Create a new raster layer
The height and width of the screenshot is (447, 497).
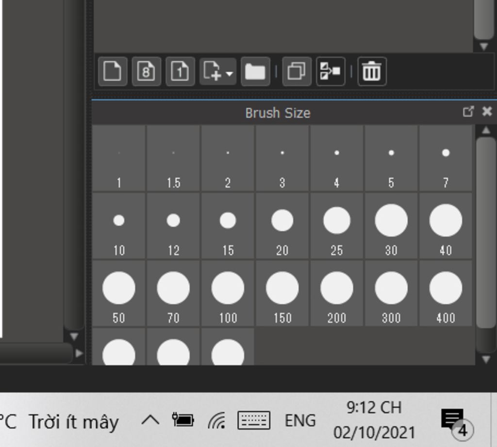click(x=113, y=71)
